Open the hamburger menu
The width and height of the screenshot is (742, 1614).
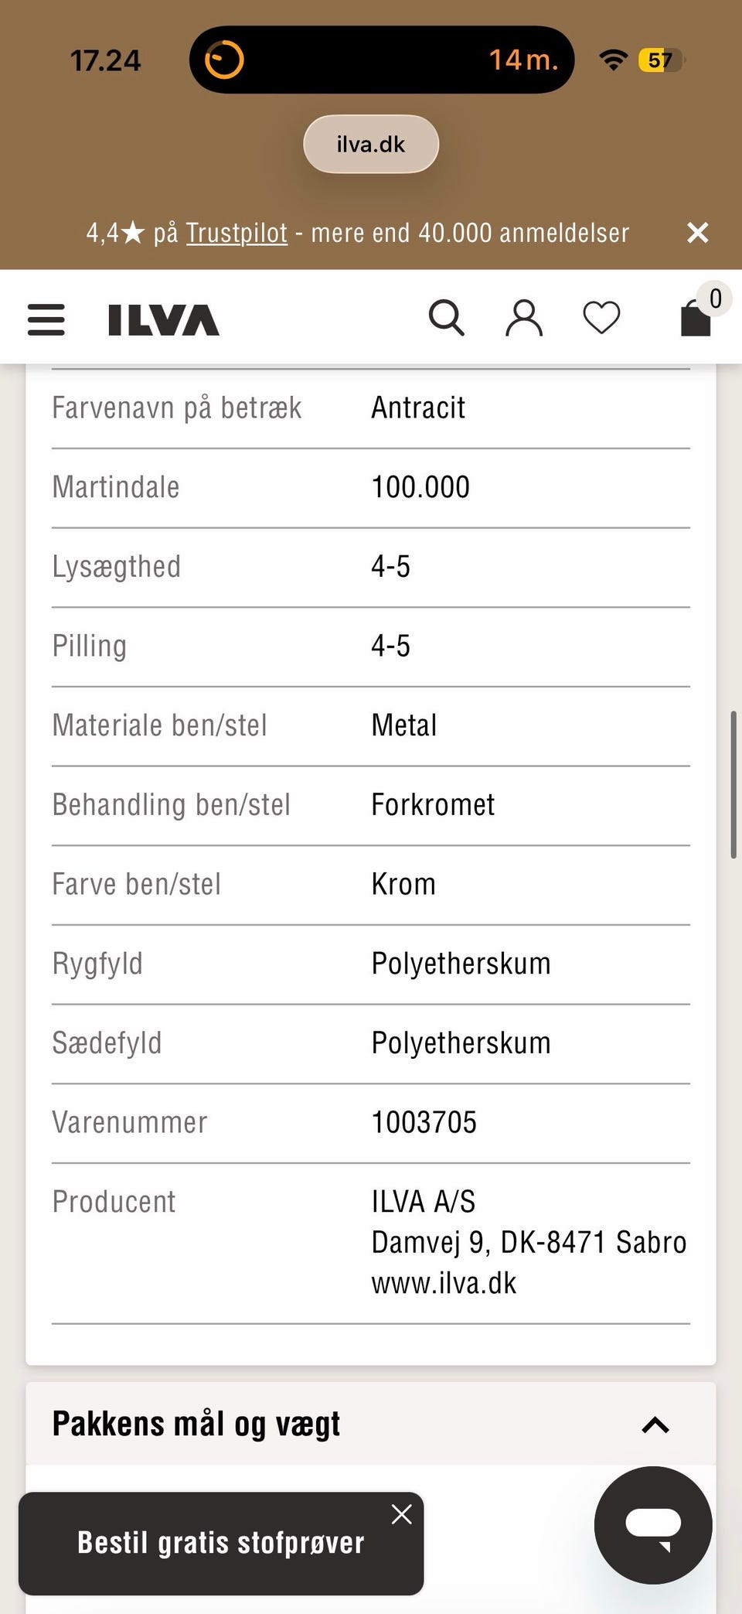pyautogui.click(x=46, y=319)
